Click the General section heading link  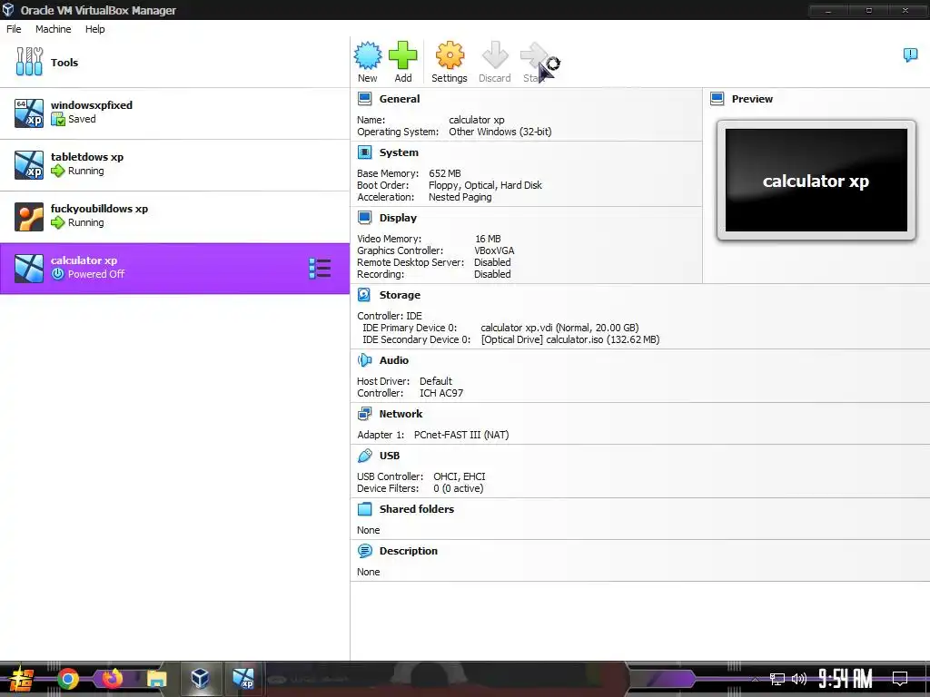click(x=400, y=99)
